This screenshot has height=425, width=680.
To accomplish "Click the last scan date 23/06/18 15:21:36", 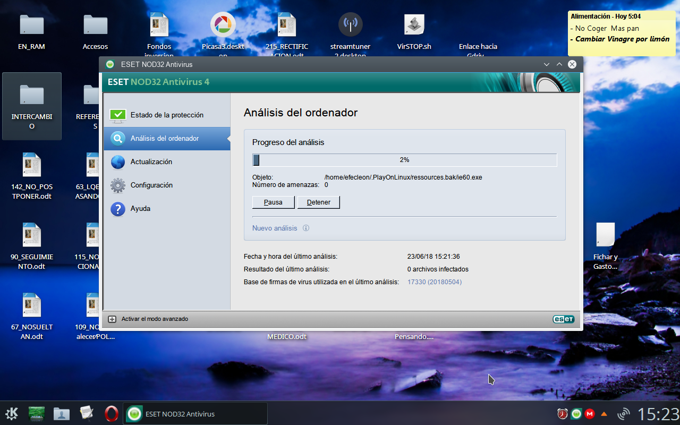I will (433, 257).
